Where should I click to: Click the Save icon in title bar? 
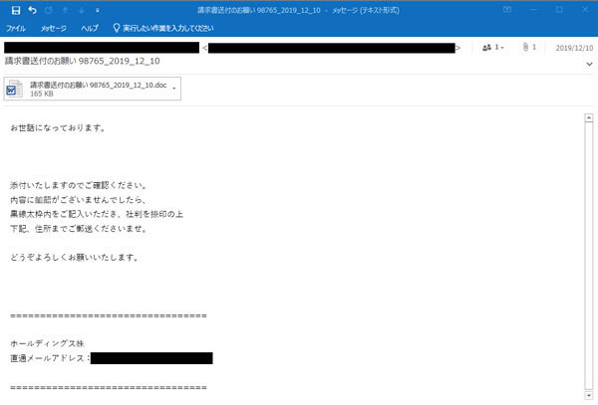tap(16, 10)
